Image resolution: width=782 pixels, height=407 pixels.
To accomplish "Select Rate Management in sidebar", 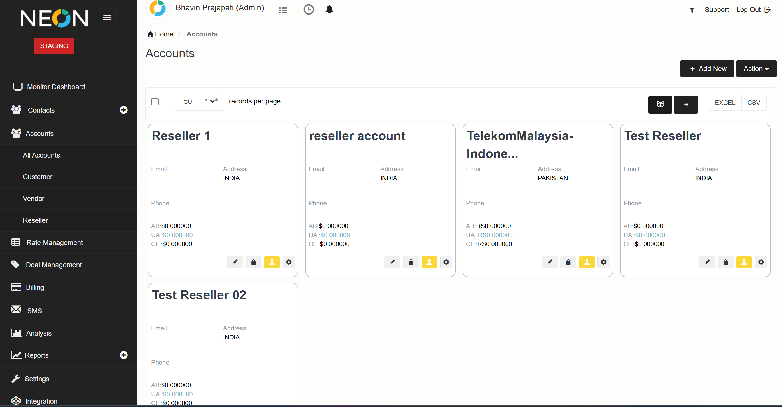I will point(54,243).
